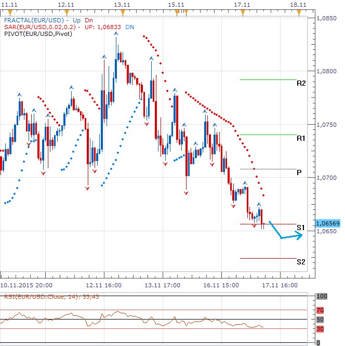Click the P pivot level label
This screenshot has width=345, height=346.
299,172
